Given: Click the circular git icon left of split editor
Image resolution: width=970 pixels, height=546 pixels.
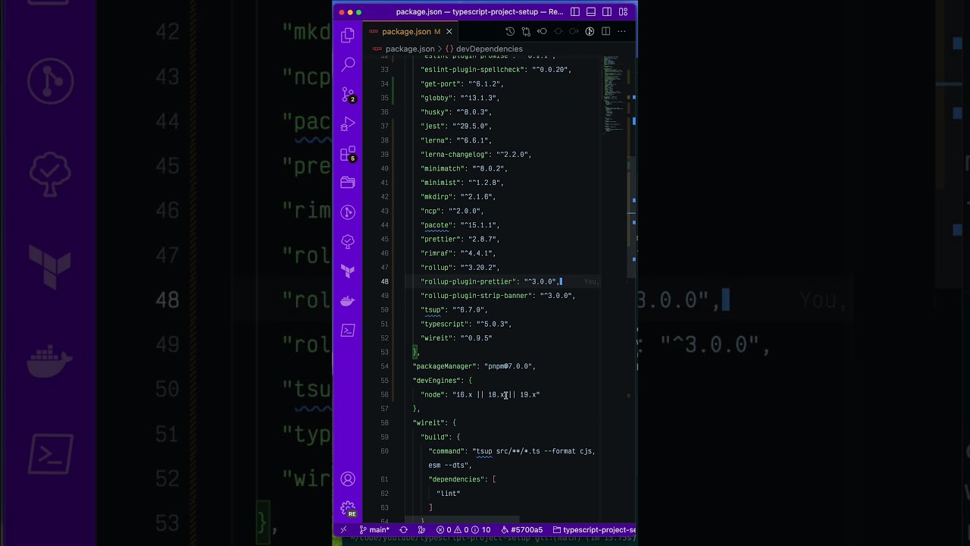Looking at the screenshot, I should click(x=590, y=31).
